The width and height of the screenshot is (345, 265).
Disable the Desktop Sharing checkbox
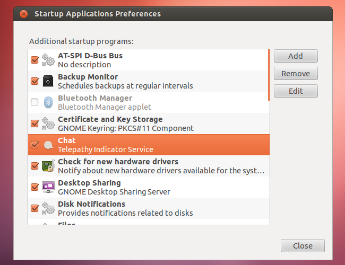click(x=35, y=187)
